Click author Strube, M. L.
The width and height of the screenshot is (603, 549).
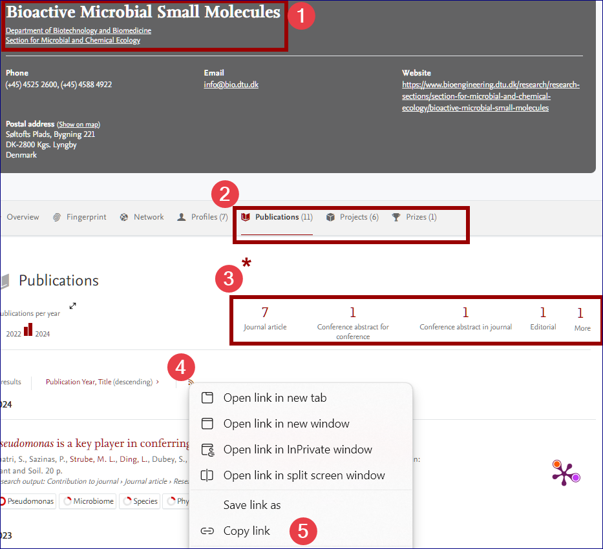[x=92, y=459]
